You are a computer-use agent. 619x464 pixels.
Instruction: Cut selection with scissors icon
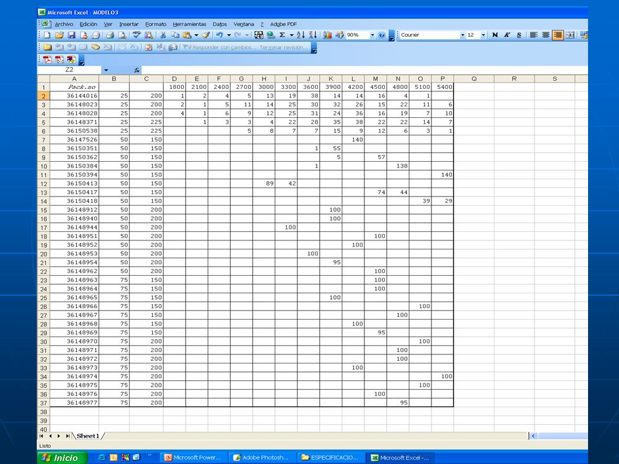click(162, 35)
